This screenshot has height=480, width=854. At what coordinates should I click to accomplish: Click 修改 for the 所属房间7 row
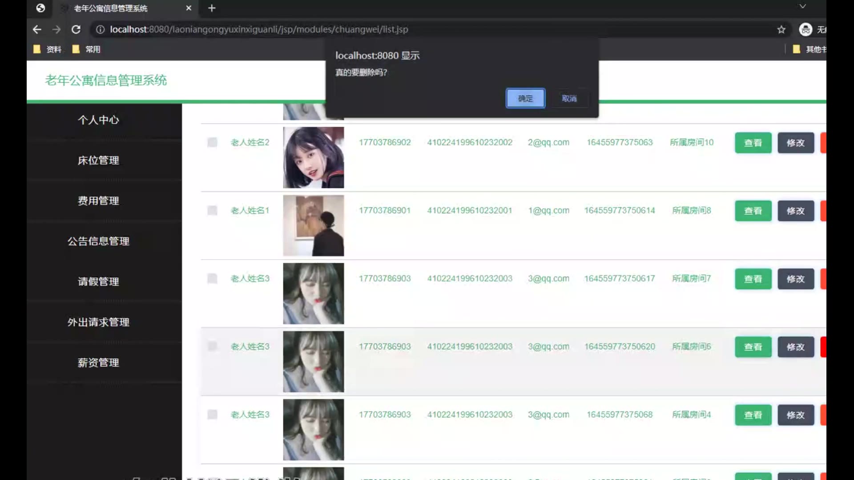point(796,279)
